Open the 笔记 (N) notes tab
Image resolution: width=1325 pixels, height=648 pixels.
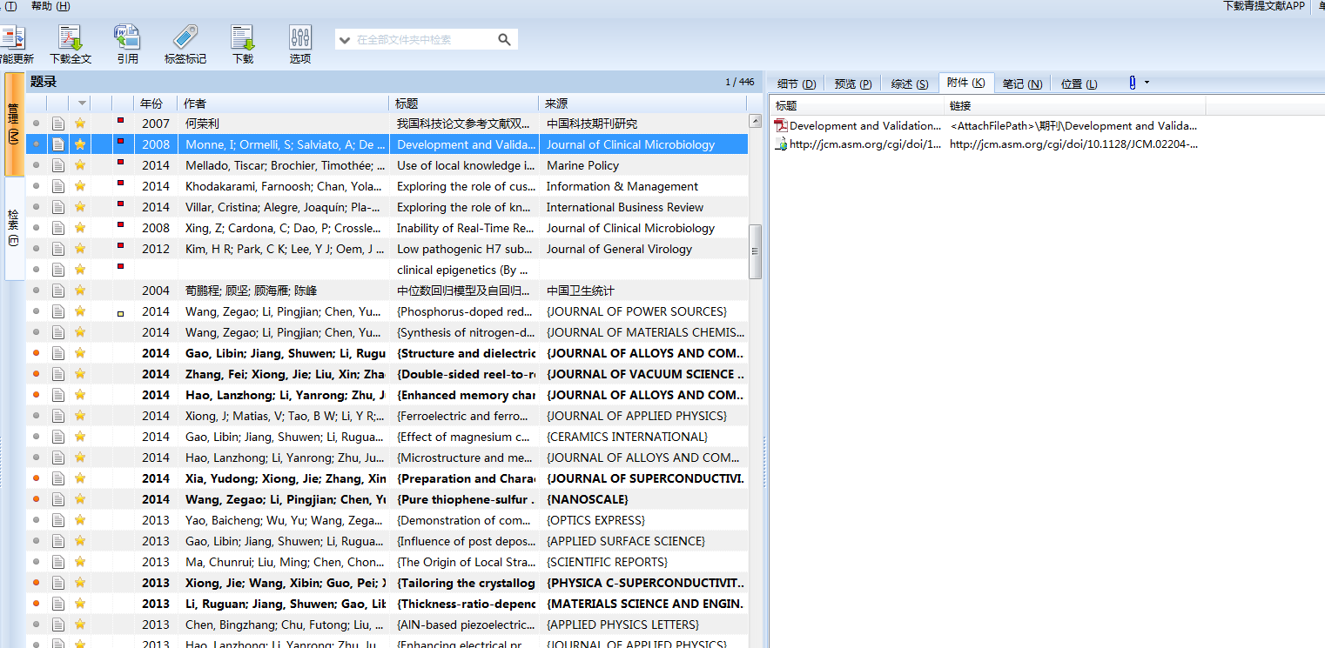[x=1021, y=84]
